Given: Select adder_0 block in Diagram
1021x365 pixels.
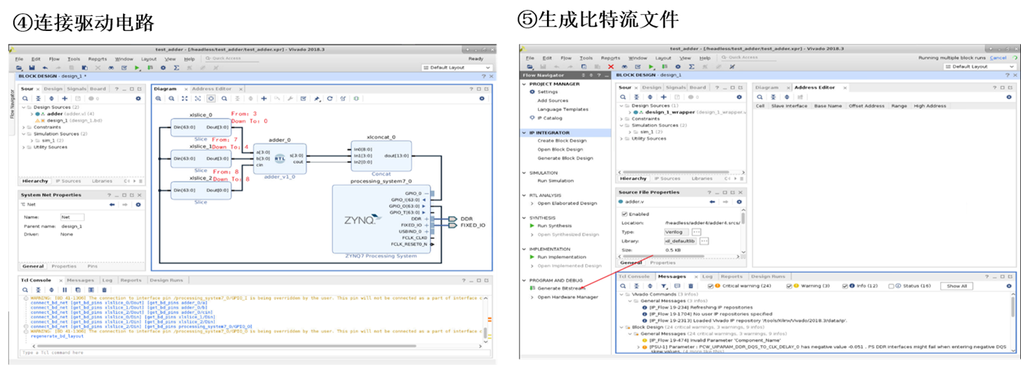Looking at the screenshot, I should click(x=279, y=159).
